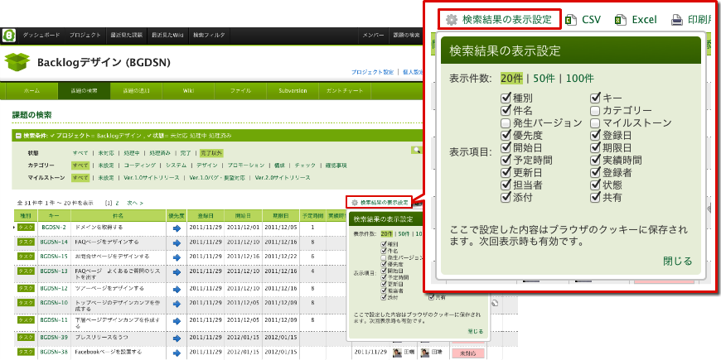Filter status by 完了以外
The height and width of the screenshot is (360, 721).
click(x=211, y=153)
